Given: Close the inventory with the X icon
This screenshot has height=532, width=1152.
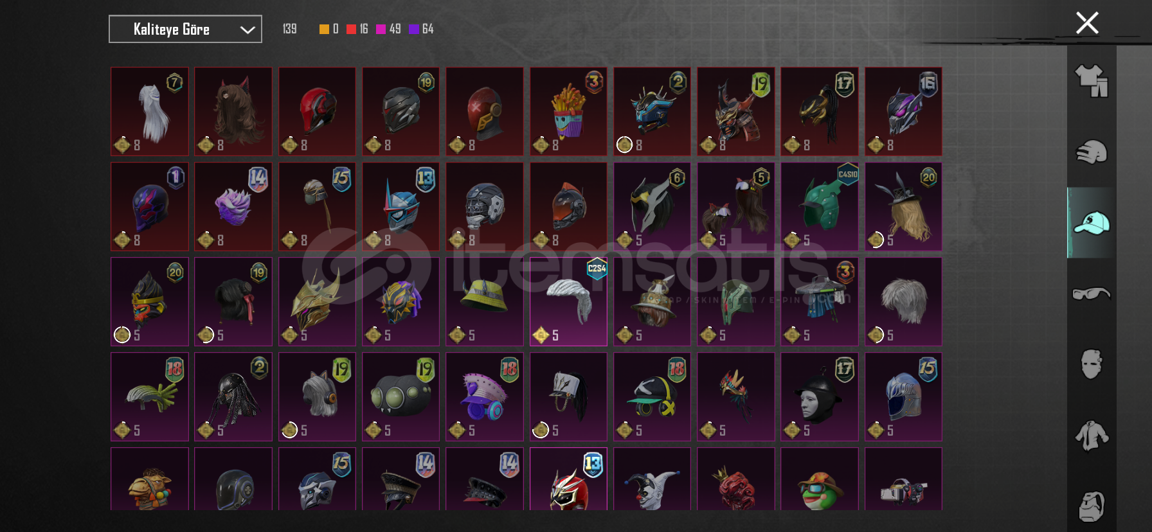Looking at the screenshot, I should click(x=1087, y=23).
